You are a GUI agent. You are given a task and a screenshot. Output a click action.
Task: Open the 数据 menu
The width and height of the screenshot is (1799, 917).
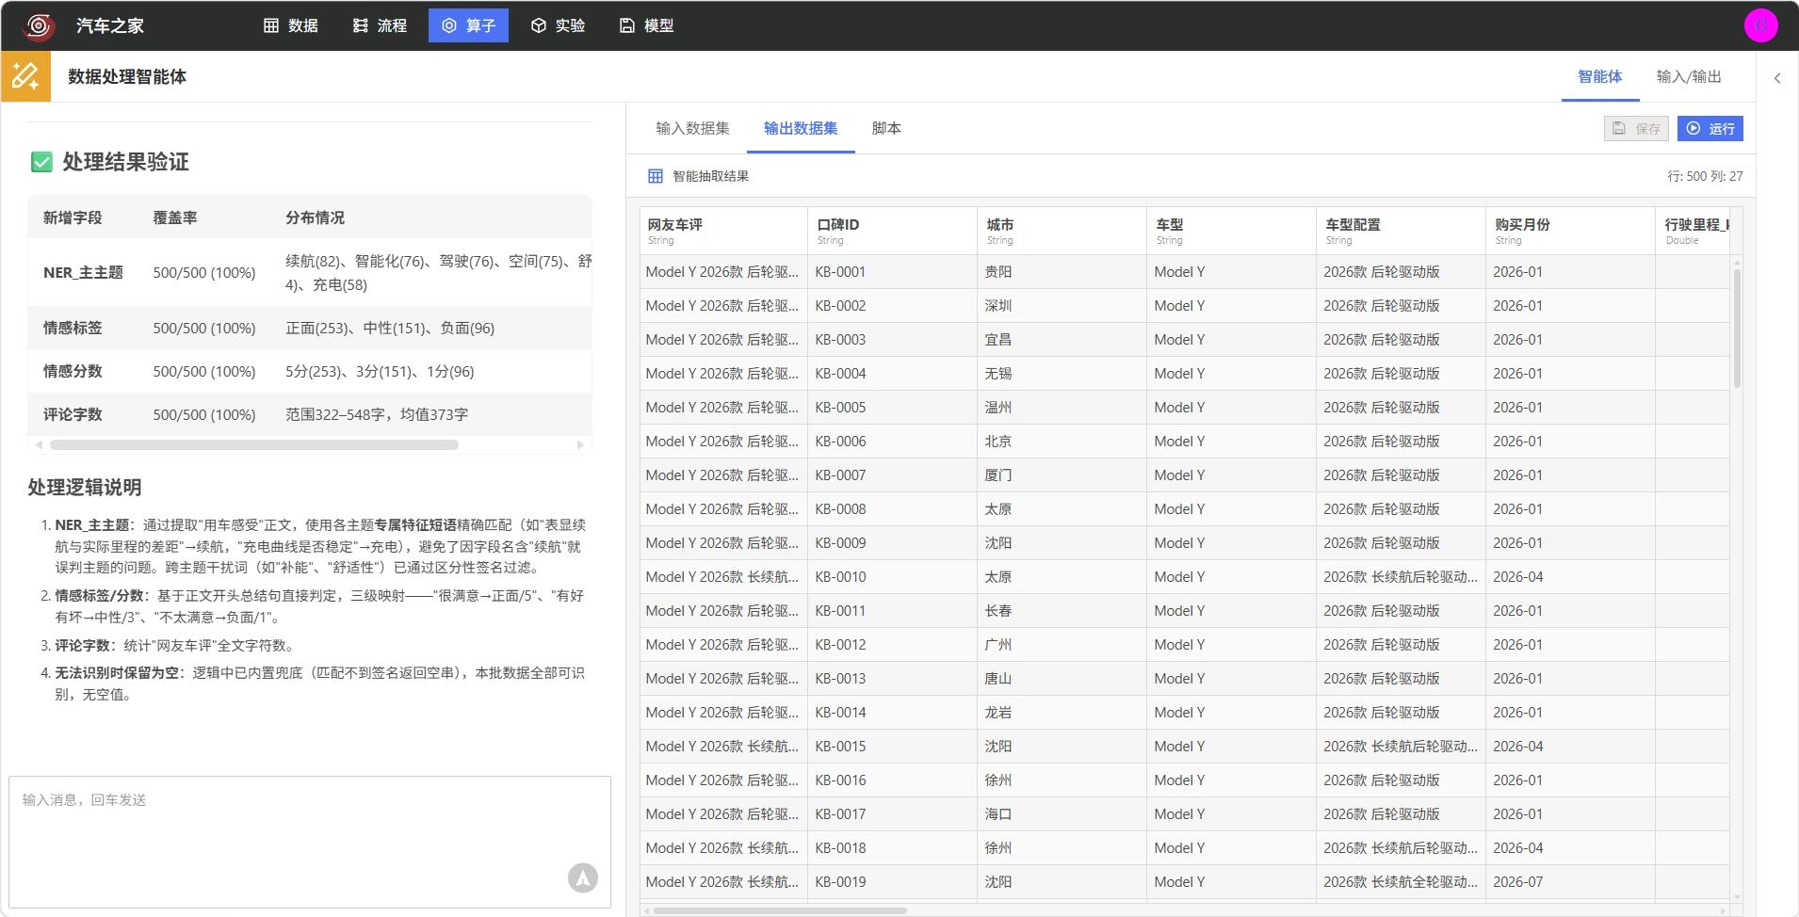(x=290, y=25)
